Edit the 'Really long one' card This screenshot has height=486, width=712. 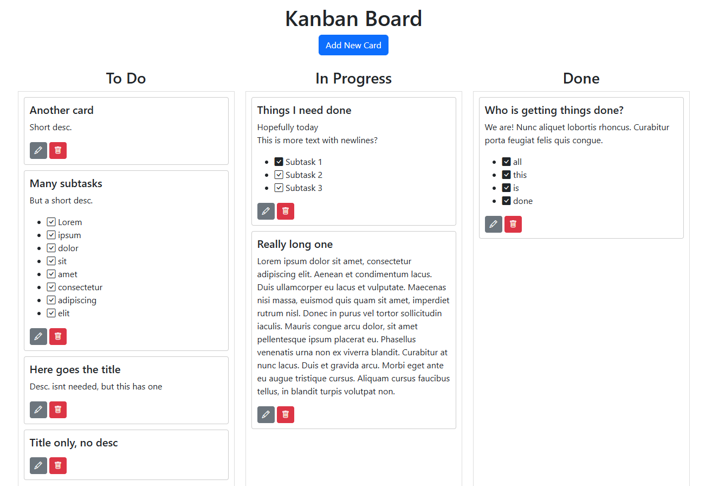point(266,414)
